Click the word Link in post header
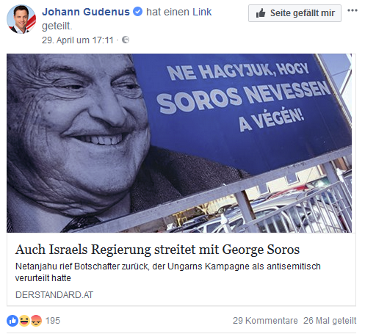This screenshot has width=365, height=334. (202, 12)
